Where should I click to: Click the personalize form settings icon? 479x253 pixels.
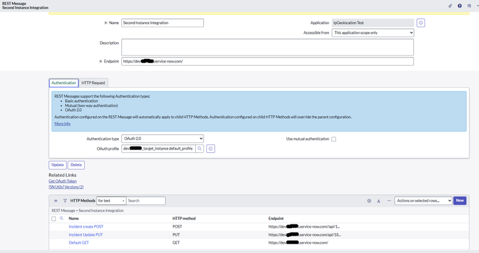(468, 6)
